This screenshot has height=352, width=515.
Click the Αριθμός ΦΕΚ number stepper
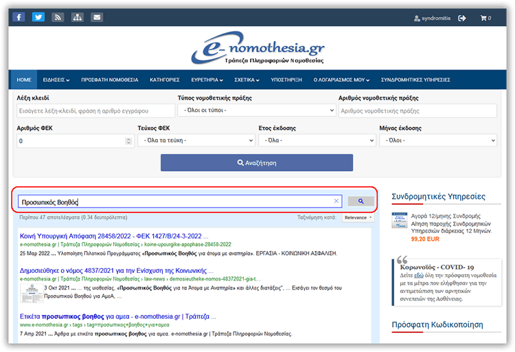128,140
